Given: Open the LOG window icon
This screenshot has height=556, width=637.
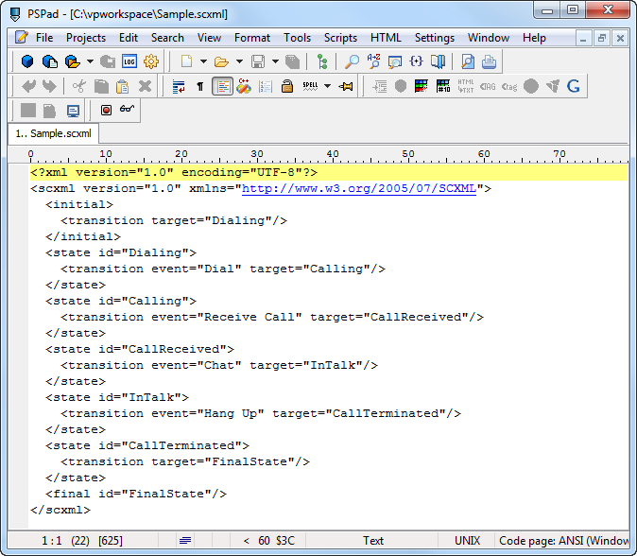Looking at the screenshot, I should (129, 61).
